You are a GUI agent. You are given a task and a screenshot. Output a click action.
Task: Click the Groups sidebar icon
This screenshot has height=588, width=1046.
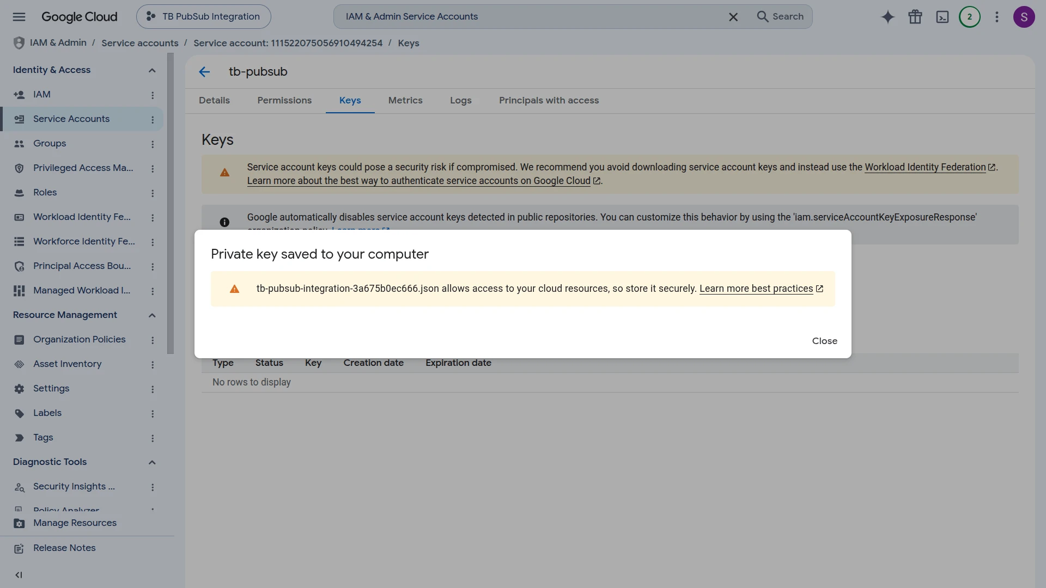point(19,144)
